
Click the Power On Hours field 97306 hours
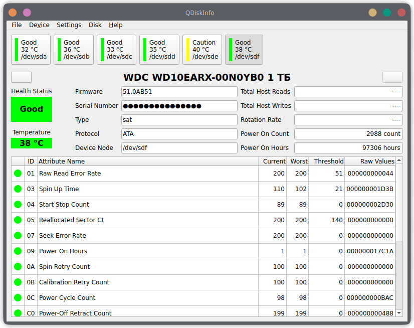348,148
